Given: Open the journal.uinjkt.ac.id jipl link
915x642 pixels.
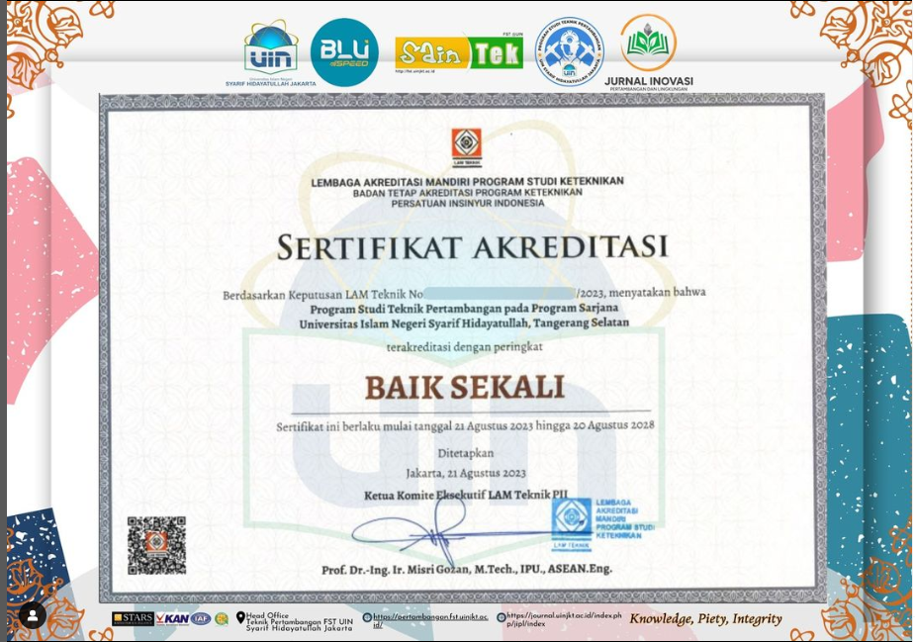Looking at the screenshot, I should coord(564,620).
